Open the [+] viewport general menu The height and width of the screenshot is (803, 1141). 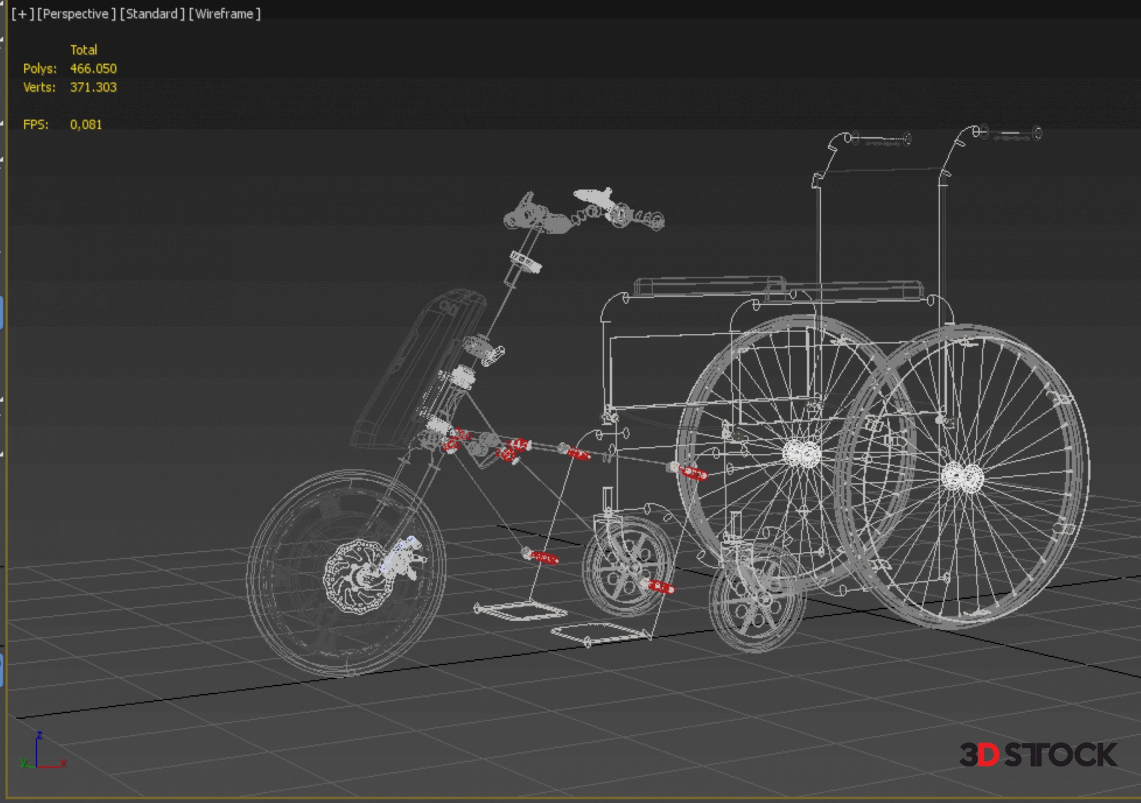pos(23,14)
